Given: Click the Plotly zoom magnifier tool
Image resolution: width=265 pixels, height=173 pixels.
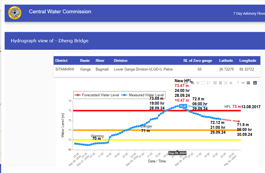Looking at the screenshot, I should tap(192, 83).
